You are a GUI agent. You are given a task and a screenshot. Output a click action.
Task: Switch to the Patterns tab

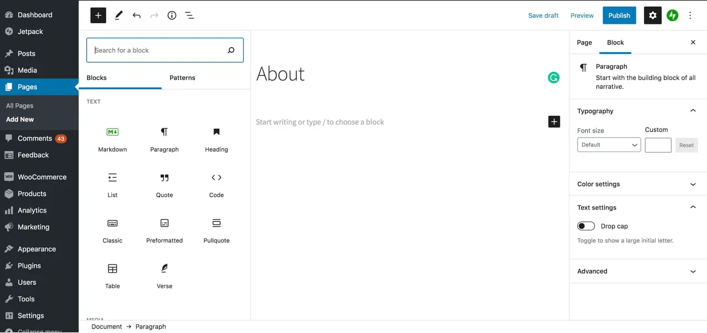182,78
